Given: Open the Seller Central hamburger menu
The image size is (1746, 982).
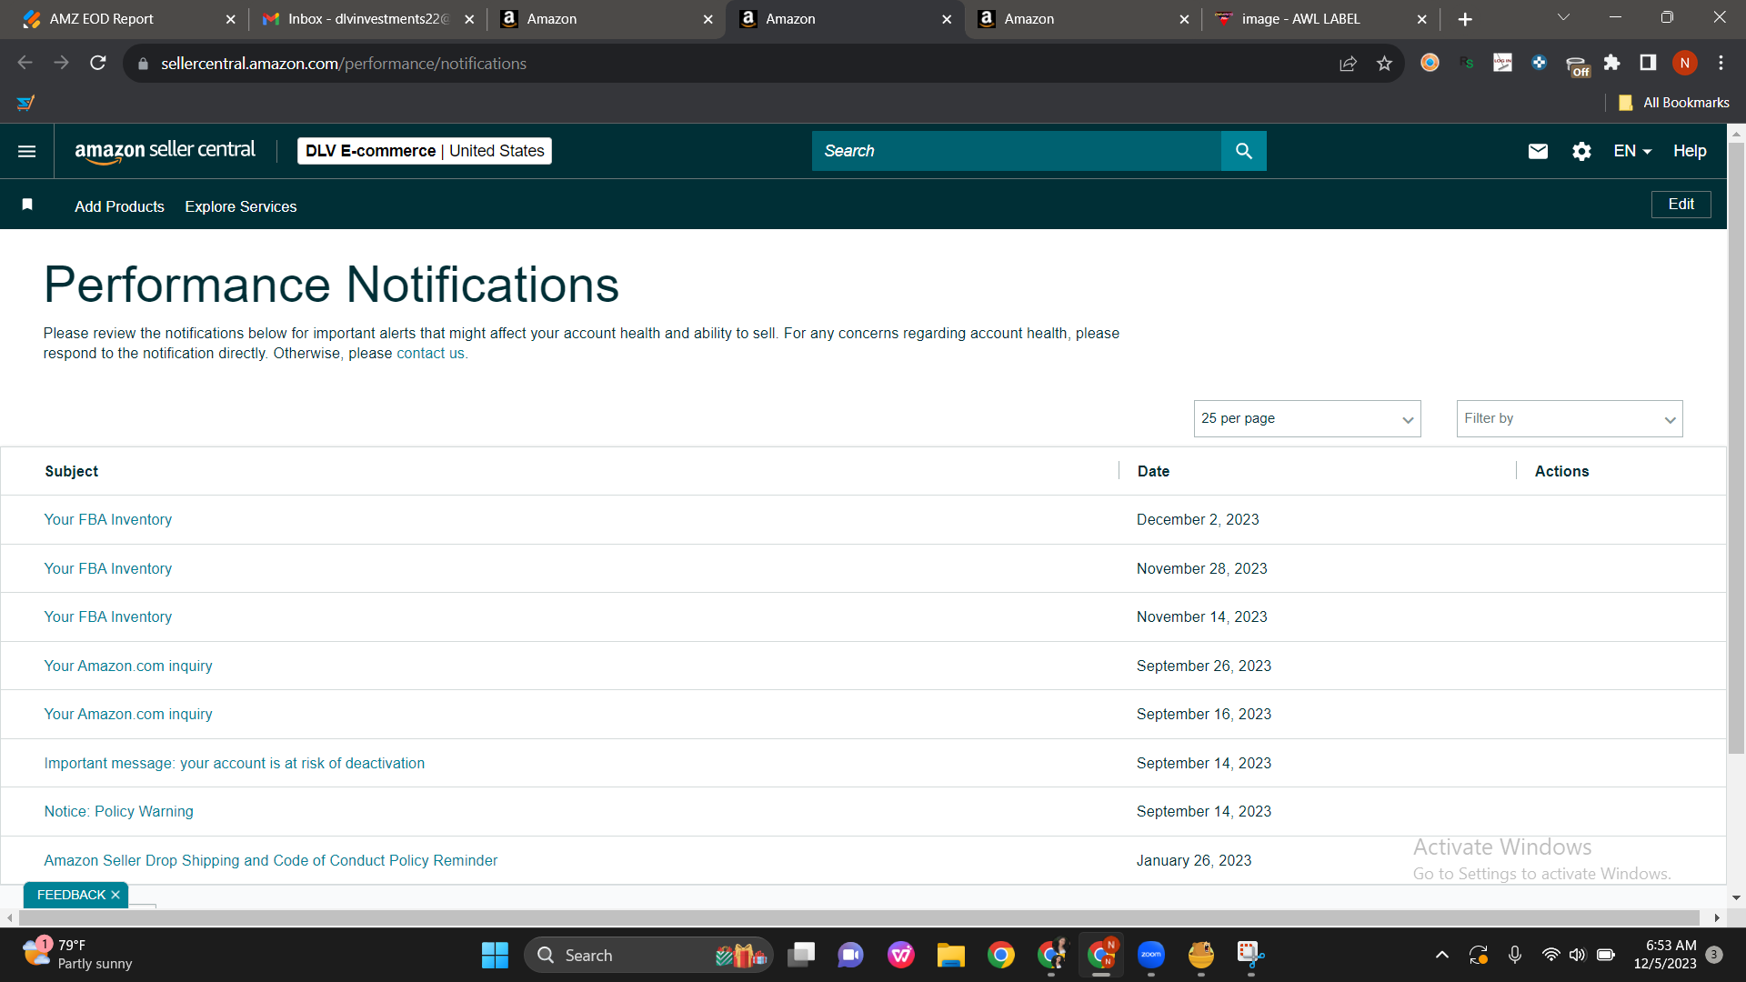Looking at the screenshot, I should (27, 151).
